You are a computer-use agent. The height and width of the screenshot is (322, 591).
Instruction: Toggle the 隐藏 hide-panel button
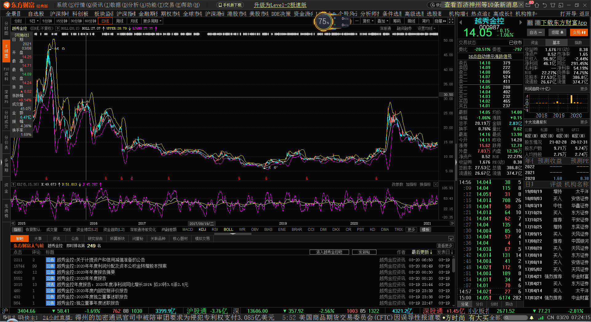point(440,21)
